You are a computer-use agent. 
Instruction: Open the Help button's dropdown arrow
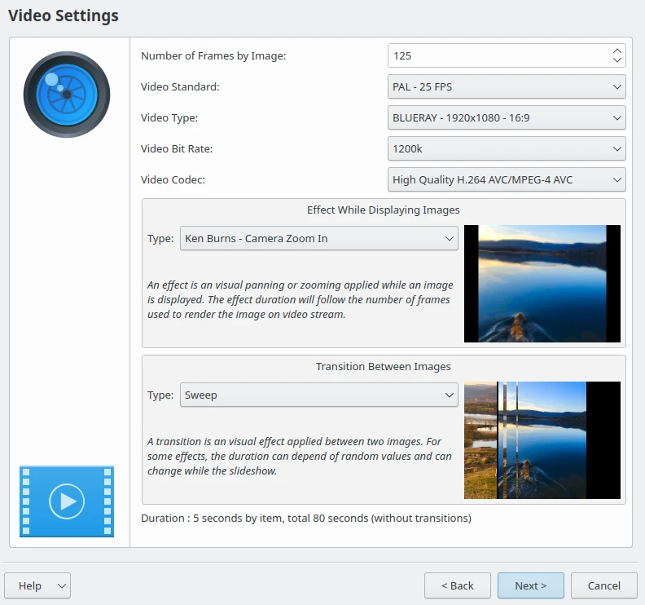click(x=61, y=585)
